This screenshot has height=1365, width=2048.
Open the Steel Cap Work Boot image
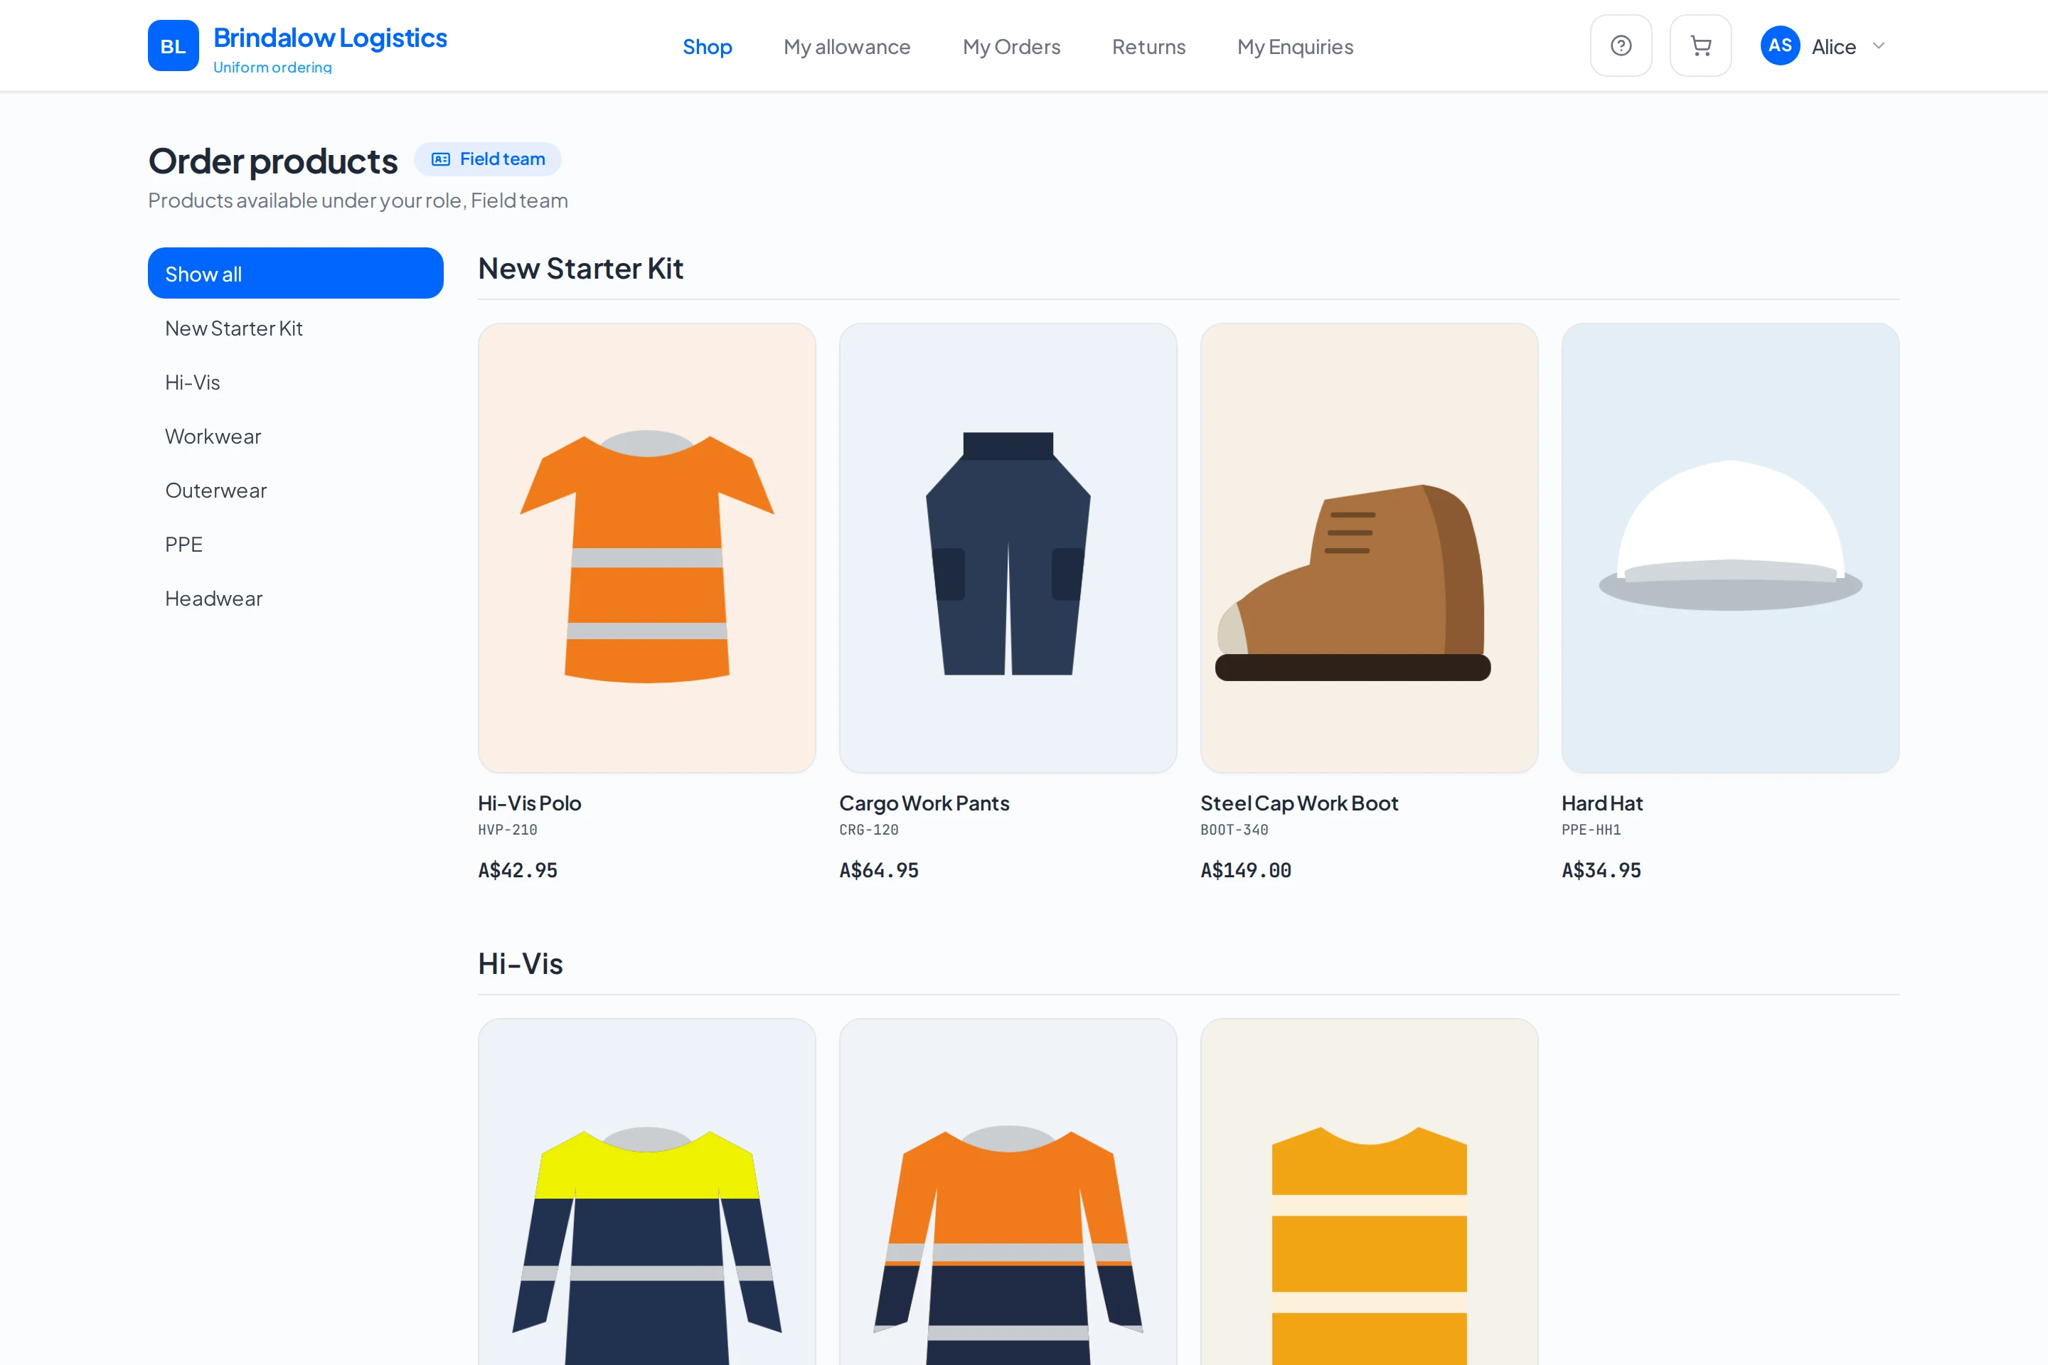click(x=1369, y=547)
